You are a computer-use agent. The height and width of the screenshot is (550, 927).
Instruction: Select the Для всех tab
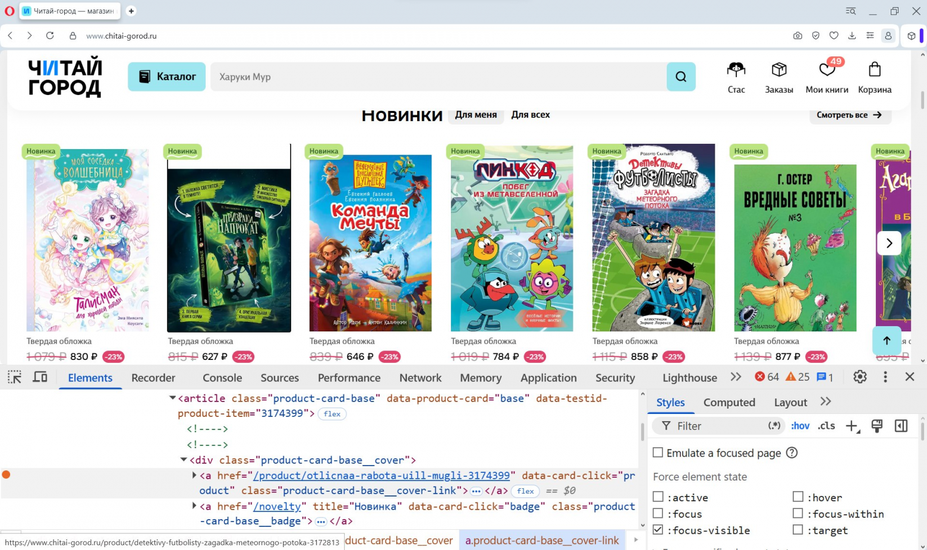coord(531,115)
